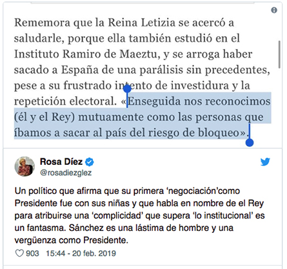
Task: Click the selection start handle
Action: click(127, 89)
